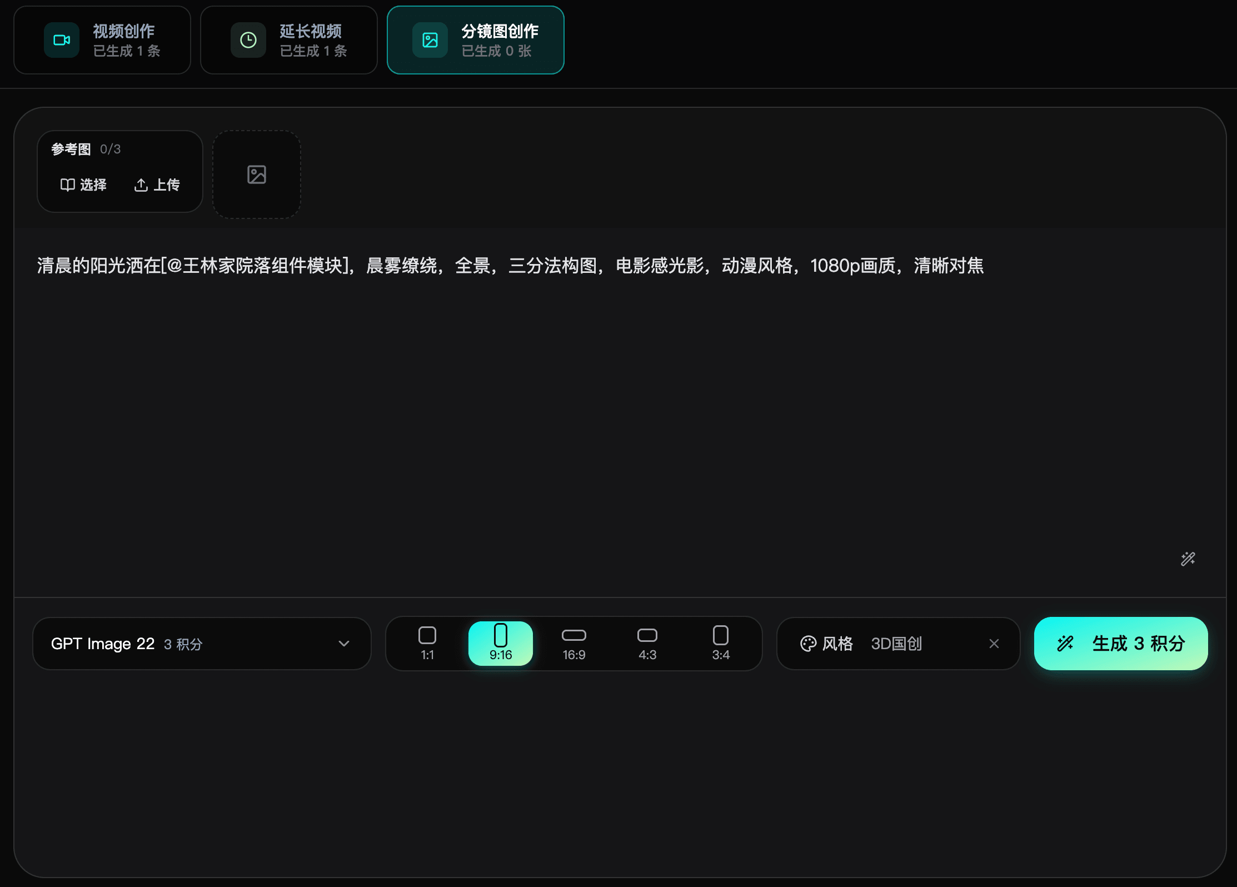Viewport: 1237px width, 887px height.
Task: Clear the 3D国创 style with X
Action: 994,644
